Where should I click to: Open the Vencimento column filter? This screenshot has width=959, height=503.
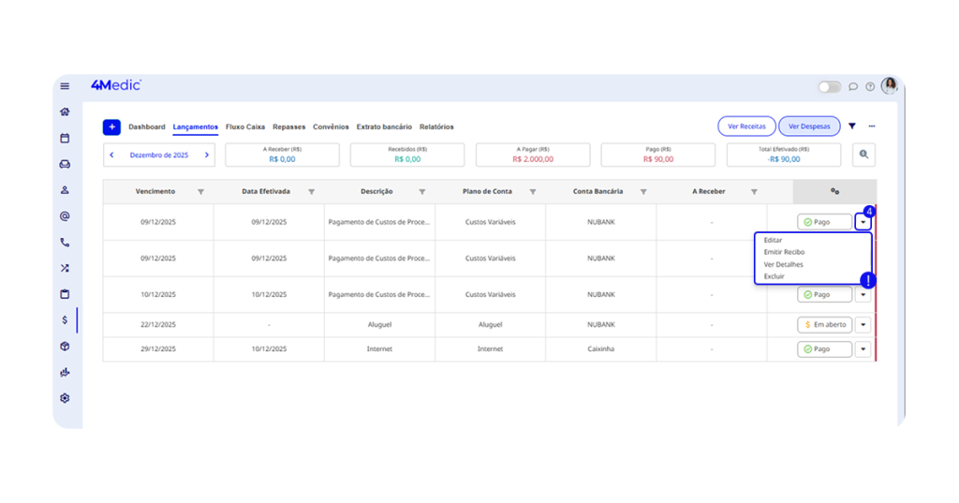click(x=200, y=192)
